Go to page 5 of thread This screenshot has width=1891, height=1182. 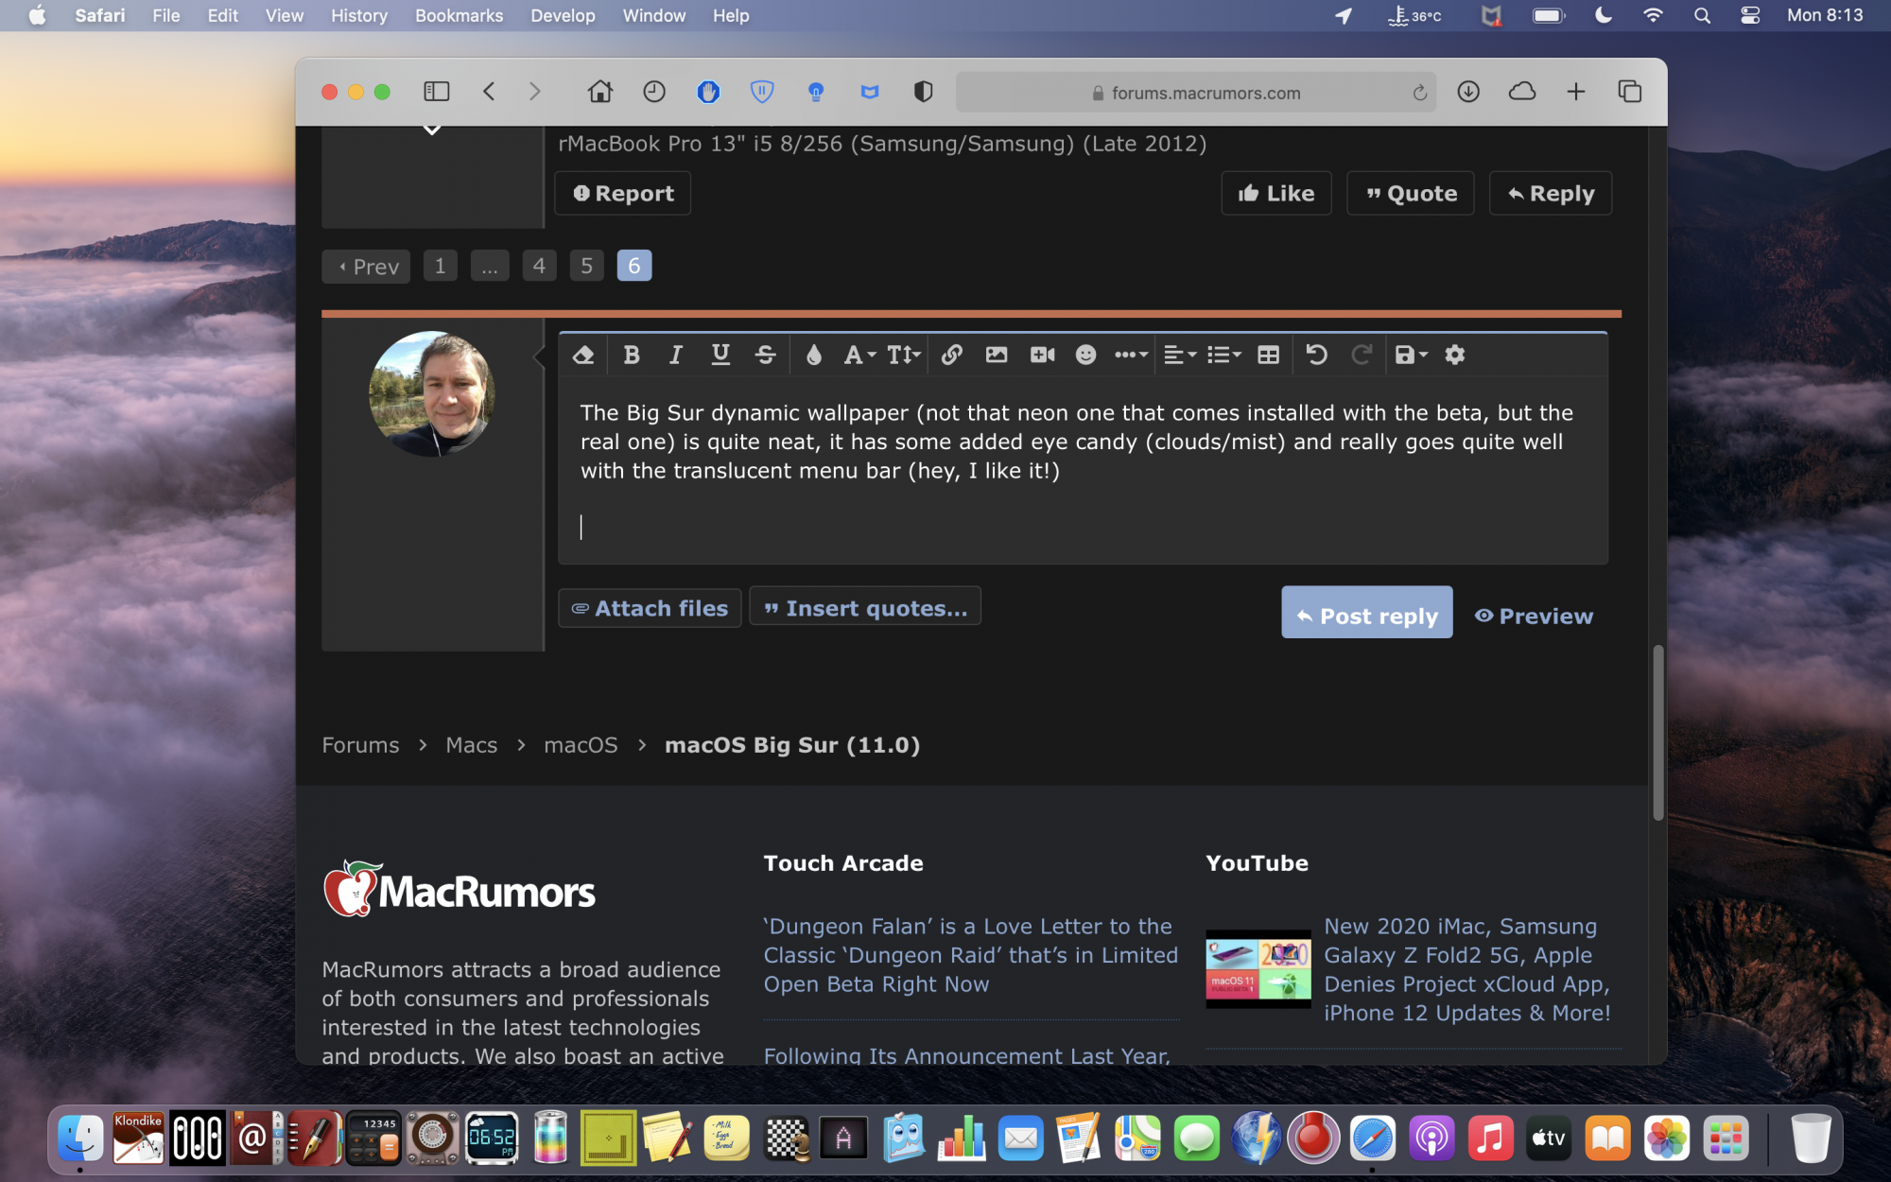point(586,266)
